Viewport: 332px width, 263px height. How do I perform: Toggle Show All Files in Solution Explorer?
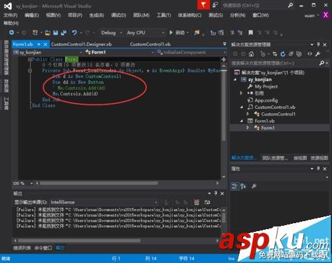click(x=299, y=54)
